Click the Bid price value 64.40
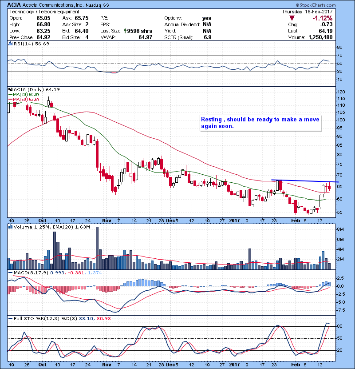 click(x=82, y=31)
